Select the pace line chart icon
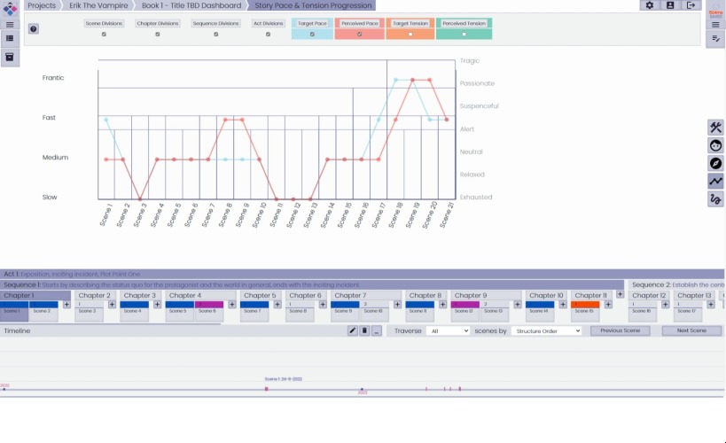Screen dimensions: 726x443 715,181
